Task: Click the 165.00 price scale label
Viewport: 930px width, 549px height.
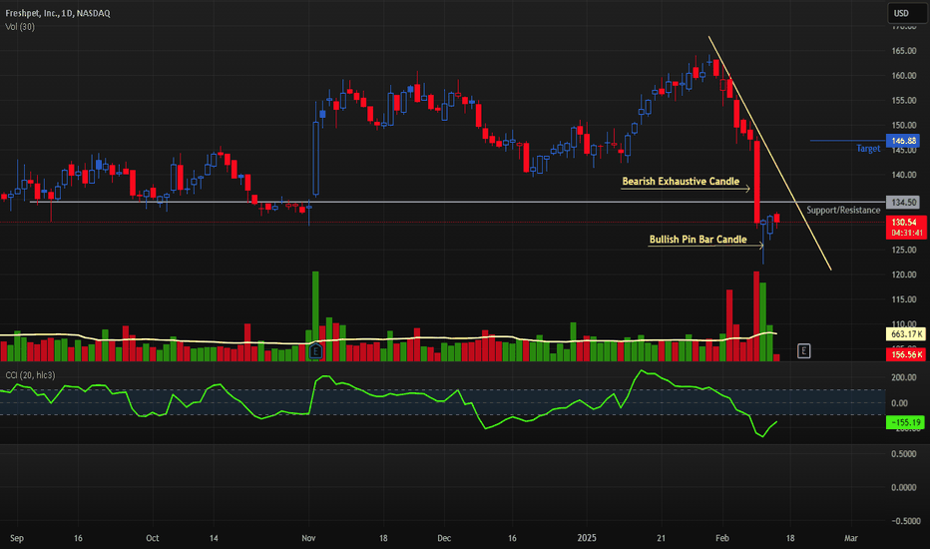Action: pos(903,51)
